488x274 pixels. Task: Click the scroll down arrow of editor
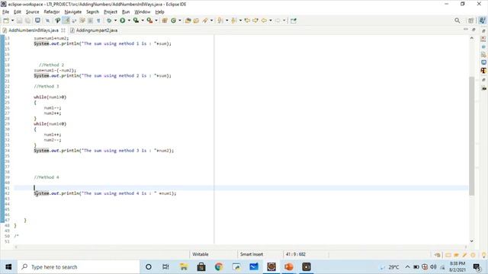(x=472, y=241)
